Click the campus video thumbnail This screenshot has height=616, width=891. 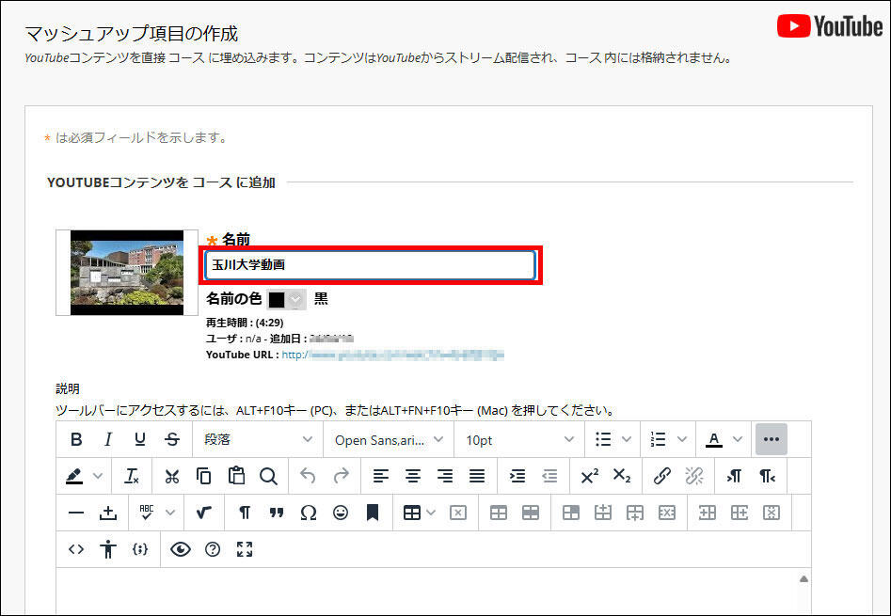(x=127, y=273)
